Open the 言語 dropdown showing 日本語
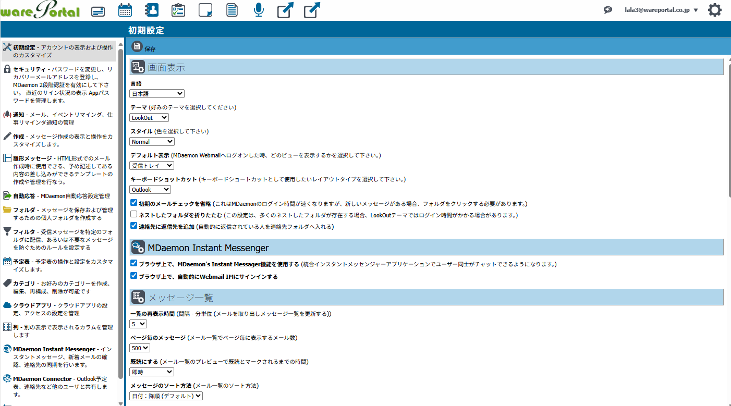 157,93
